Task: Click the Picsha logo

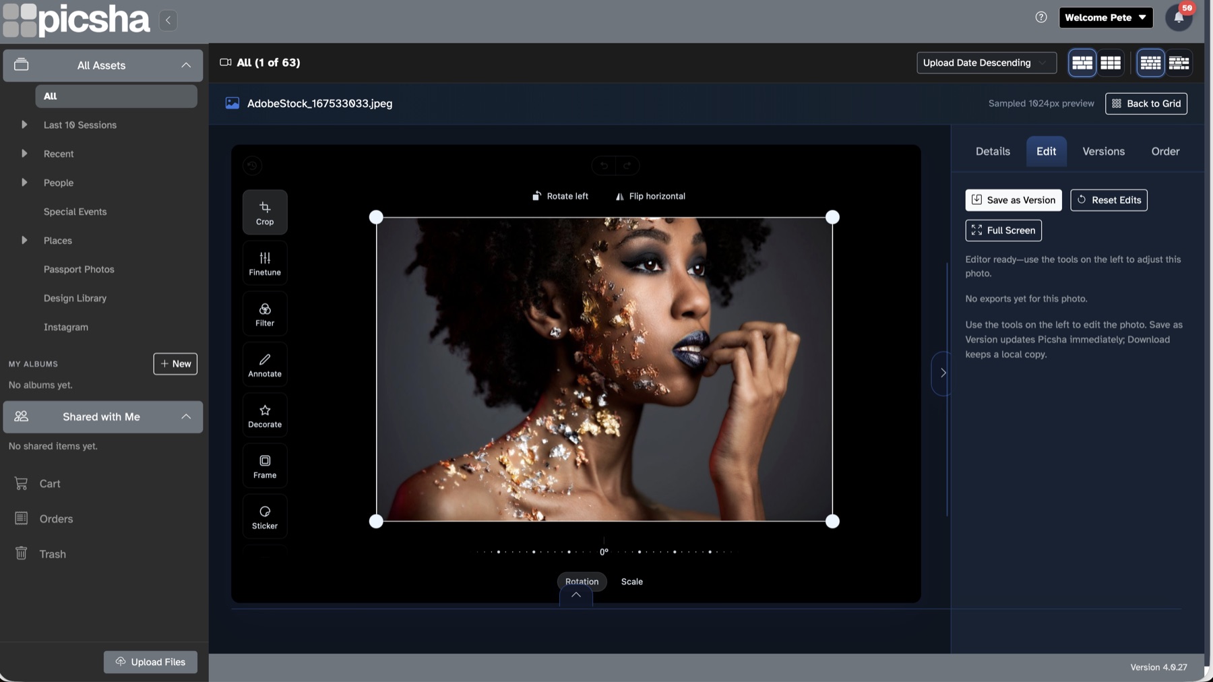Action: (76, 20)
